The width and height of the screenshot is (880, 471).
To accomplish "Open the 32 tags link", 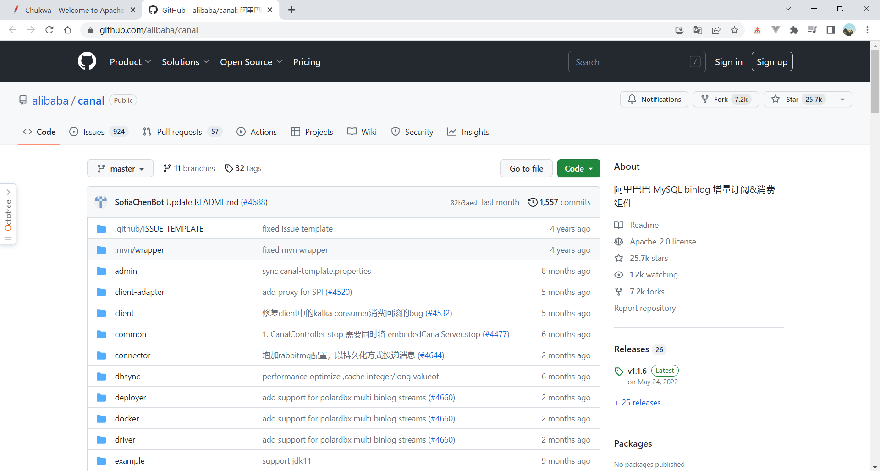I will [x=243, y=168].
